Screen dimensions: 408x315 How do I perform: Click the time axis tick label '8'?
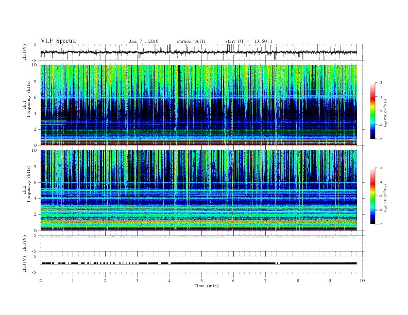point(298,281)
